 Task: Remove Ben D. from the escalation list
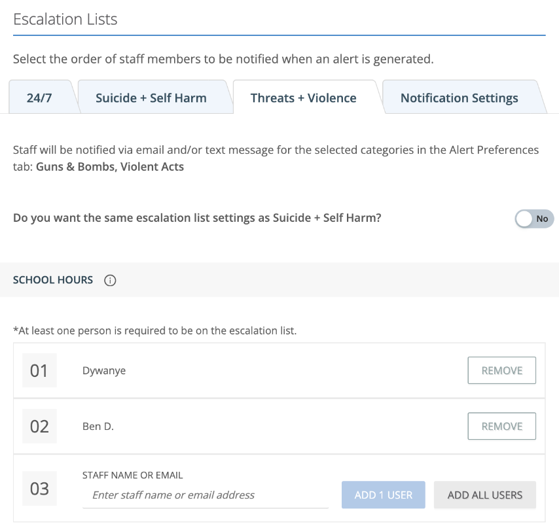point(501,426)
